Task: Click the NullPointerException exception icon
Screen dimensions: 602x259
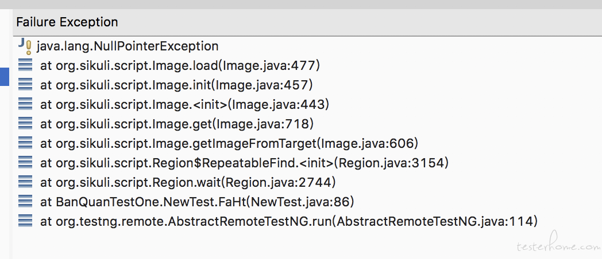Action: [25, 46]
